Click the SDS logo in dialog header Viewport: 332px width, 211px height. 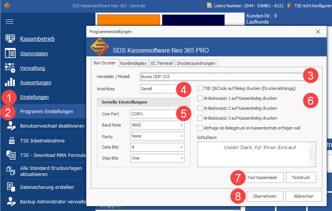point(100,47)
